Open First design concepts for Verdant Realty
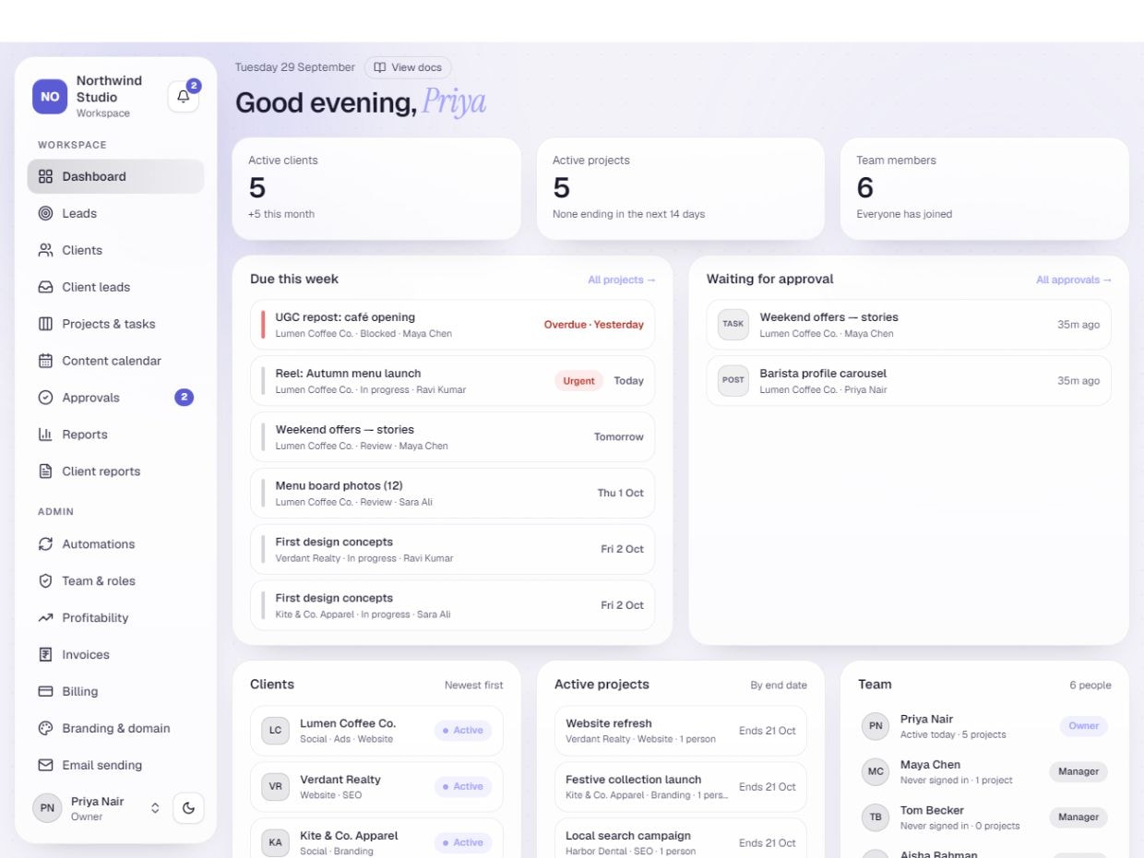Image resolution: width=1144 pixels, height=858 pixels. click(x=452, y=550)
